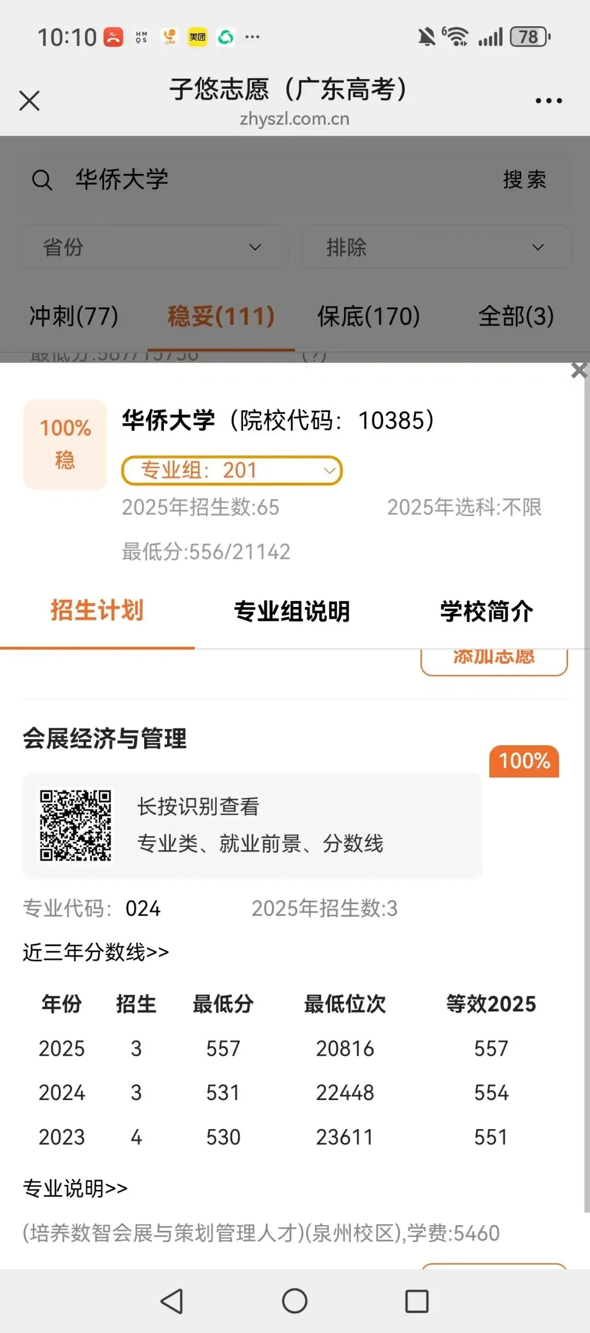
Task: Tap the 会展经济与管理 QR code image
Action: (75, 825)
